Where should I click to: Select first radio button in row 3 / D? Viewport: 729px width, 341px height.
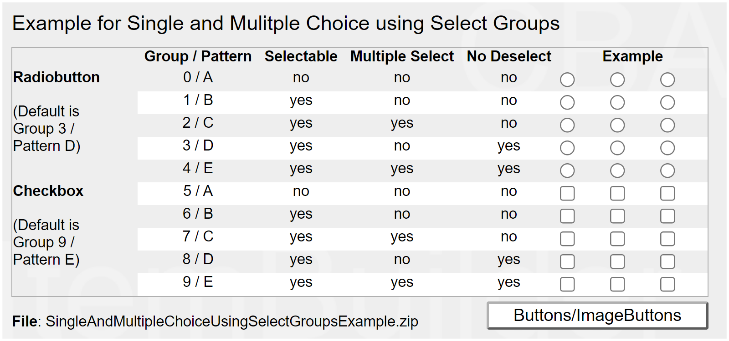567,148
